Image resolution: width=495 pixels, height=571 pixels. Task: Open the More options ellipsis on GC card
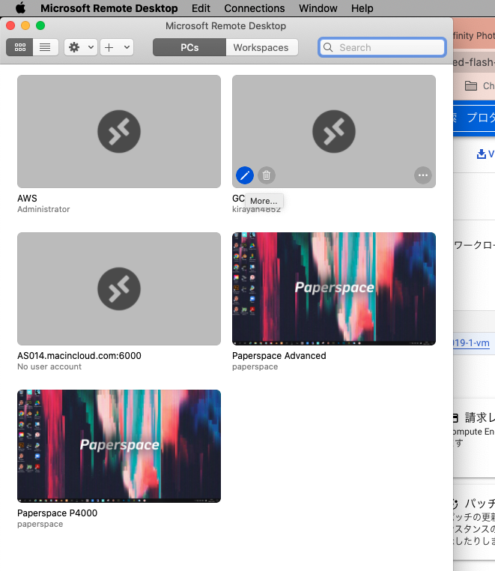point(423,175)
